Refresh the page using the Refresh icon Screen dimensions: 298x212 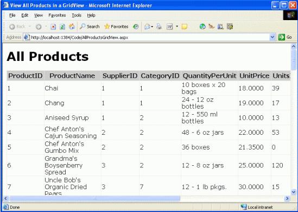(62, 27)
